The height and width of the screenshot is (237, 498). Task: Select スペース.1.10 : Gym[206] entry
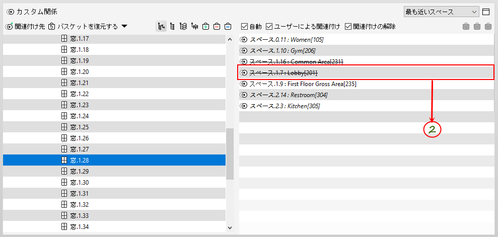pyautogui.click(x=367, y=51)
